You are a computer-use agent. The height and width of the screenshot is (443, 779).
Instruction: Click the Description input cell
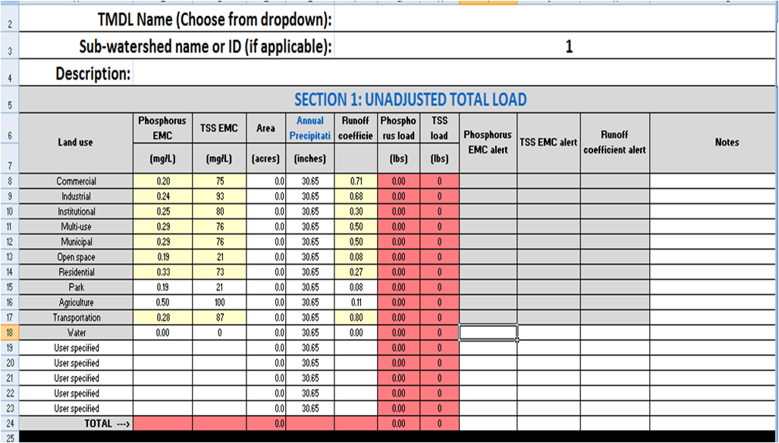pos(455,74)
